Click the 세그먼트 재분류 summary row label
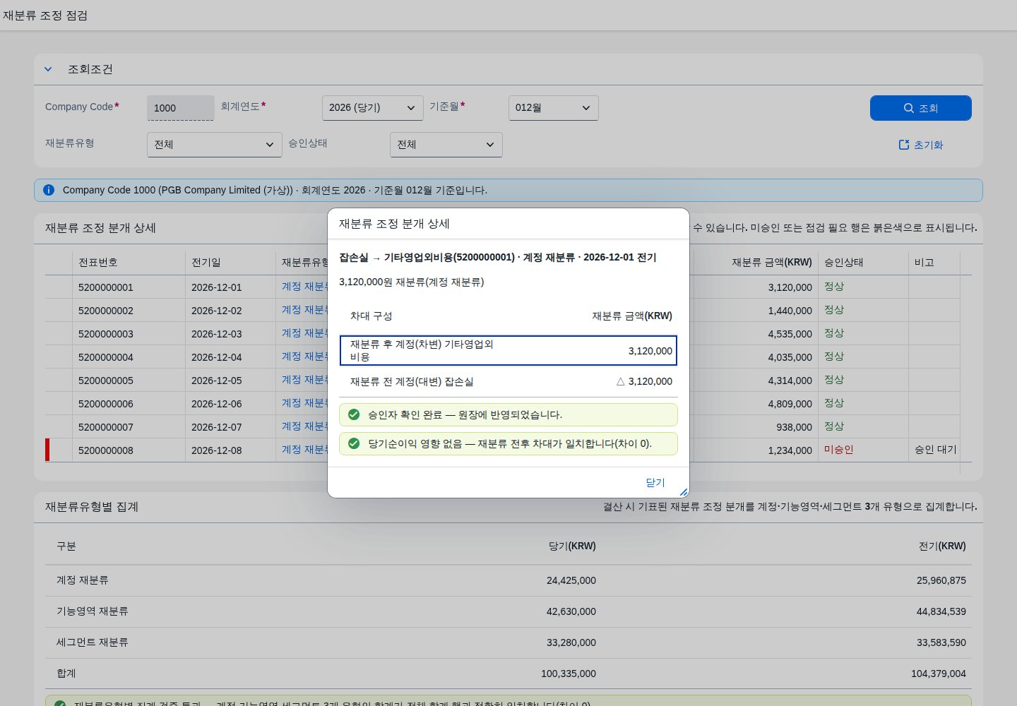Viewport: 1017px width, 706px height. tap(93, 642)
